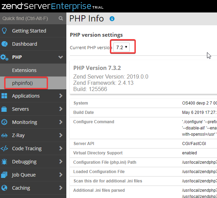Expand the Servers submenu arrow
Image resolution: width=217 pixels, height=198 pixels.
pos(60,109)
